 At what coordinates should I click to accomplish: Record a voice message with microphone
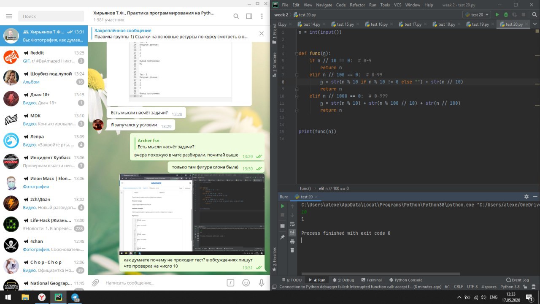pyautogui.click(x=262, y=282)
